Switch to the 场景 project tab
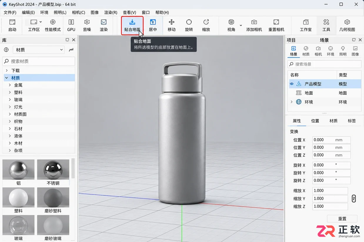 point(293,51)
